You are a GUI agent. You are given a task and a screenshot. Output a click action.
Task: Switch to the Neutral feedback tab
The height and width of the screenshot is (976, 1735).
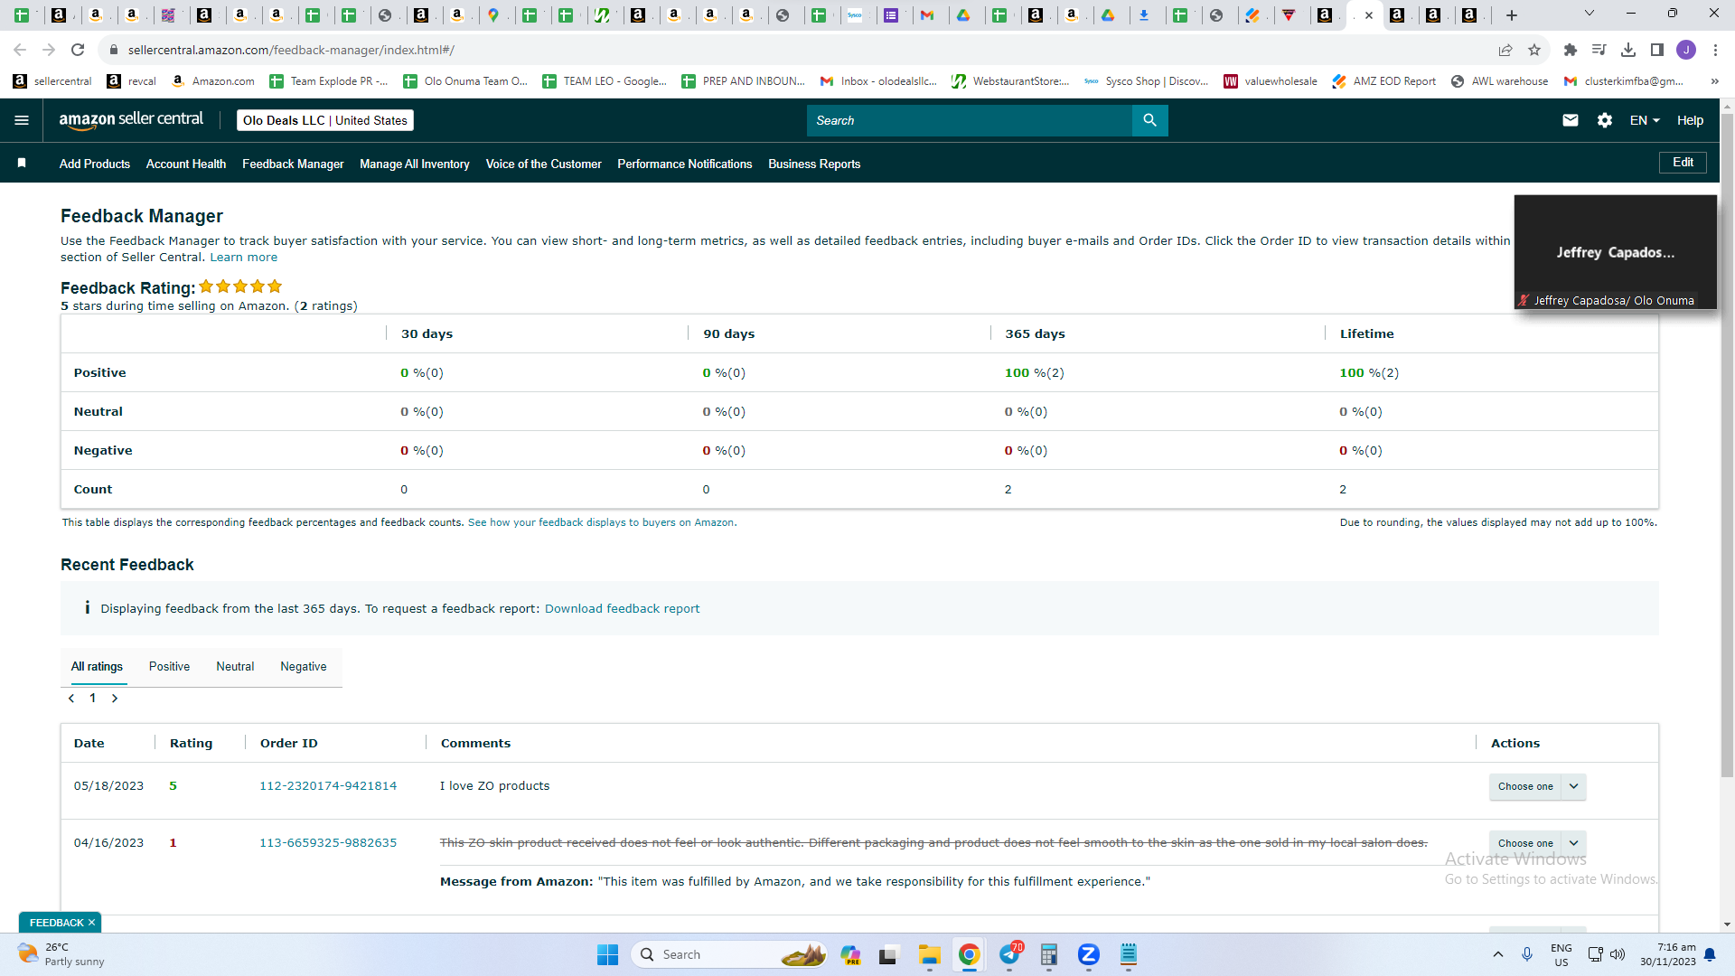235,667
